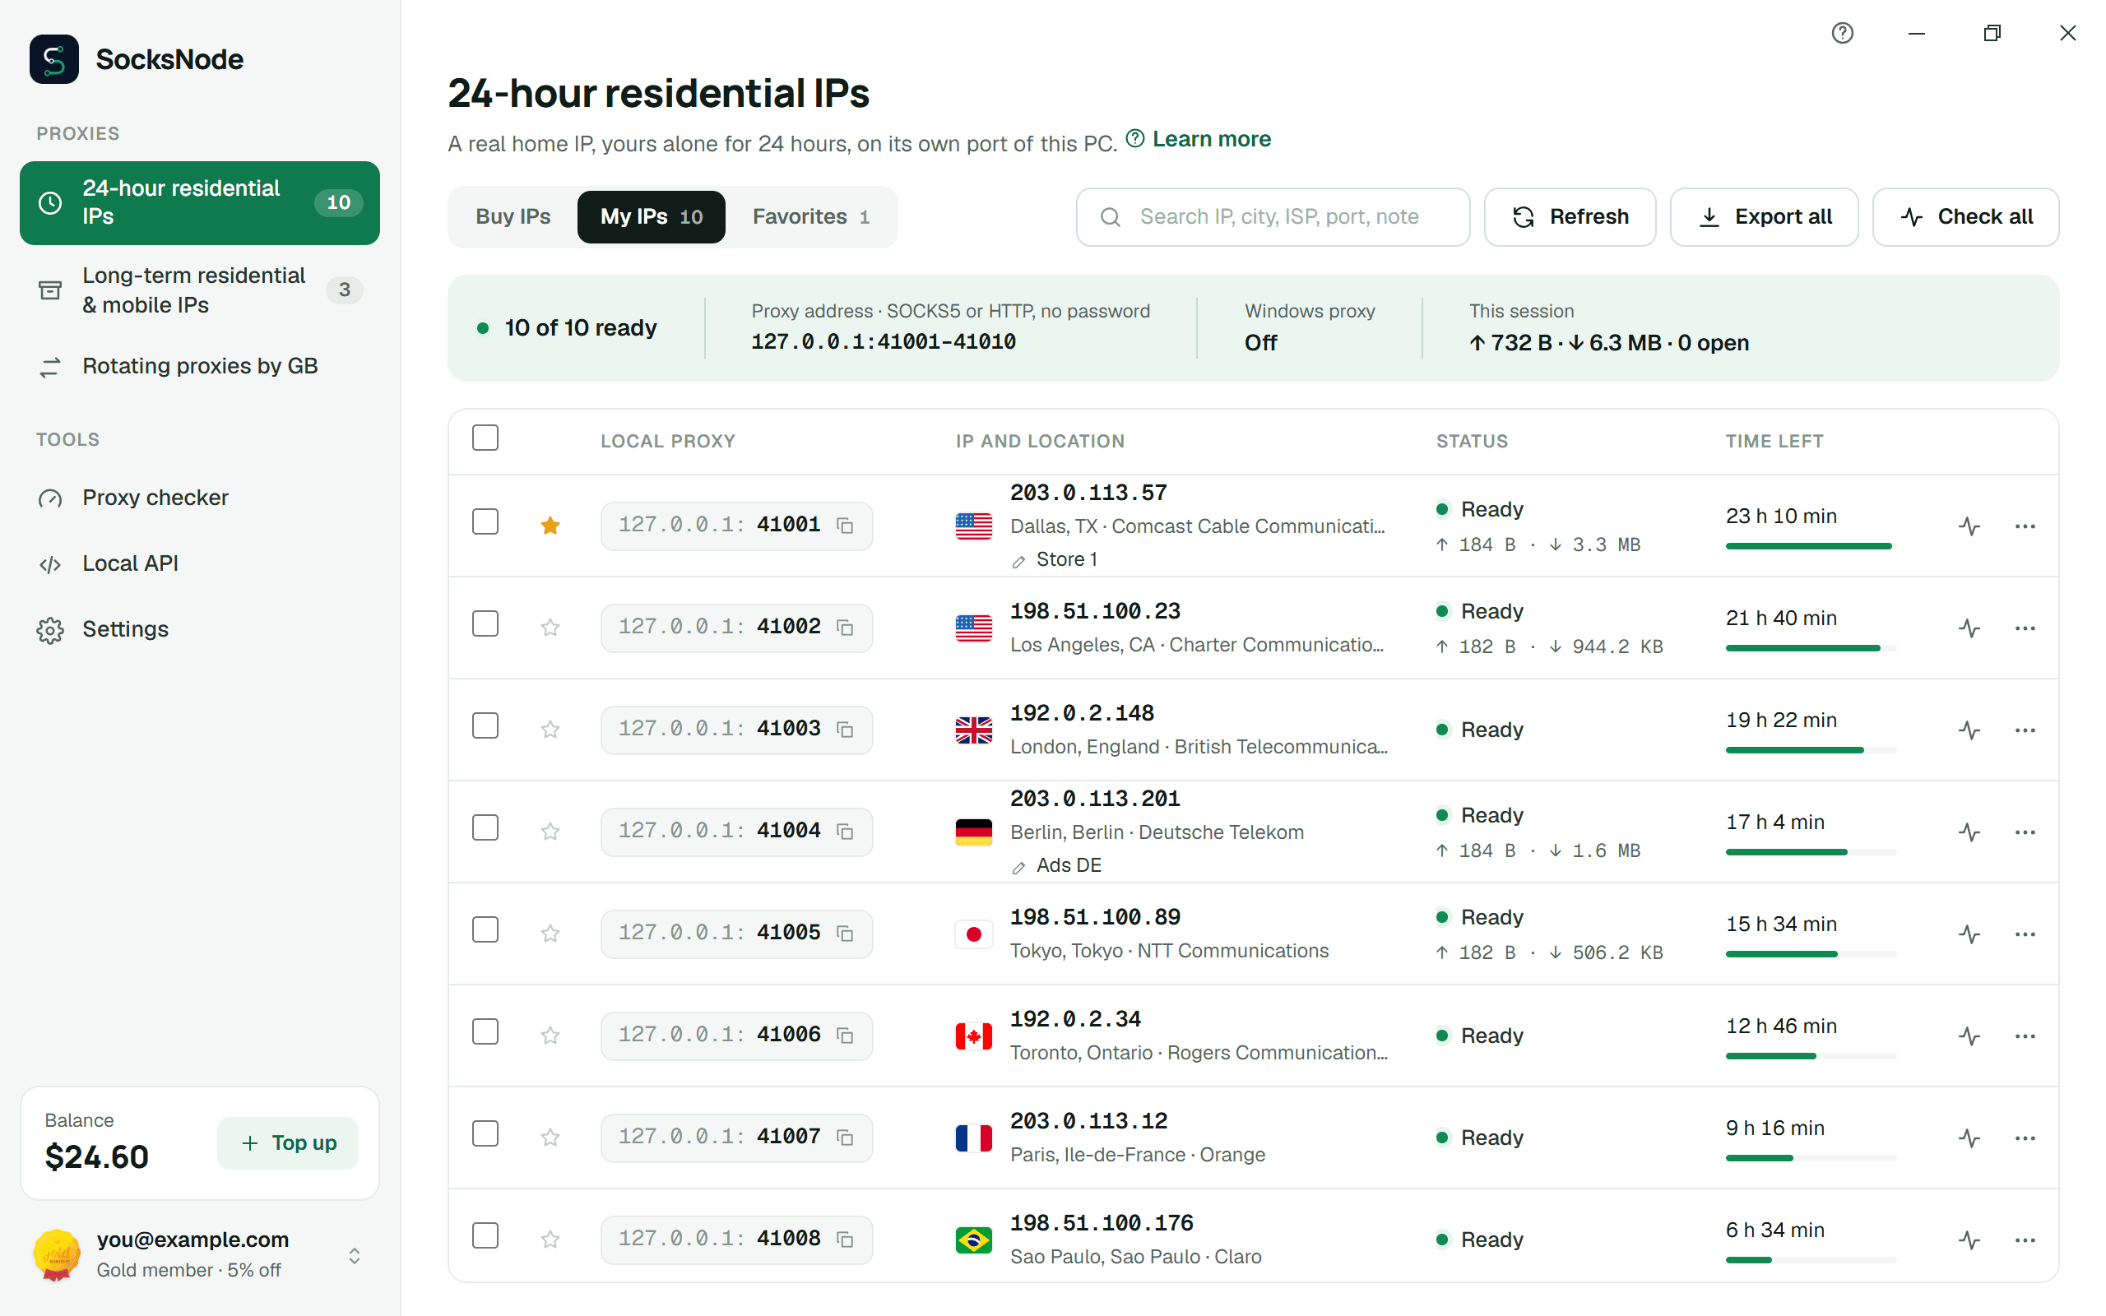Click the SocksNode logo icon

54,59
